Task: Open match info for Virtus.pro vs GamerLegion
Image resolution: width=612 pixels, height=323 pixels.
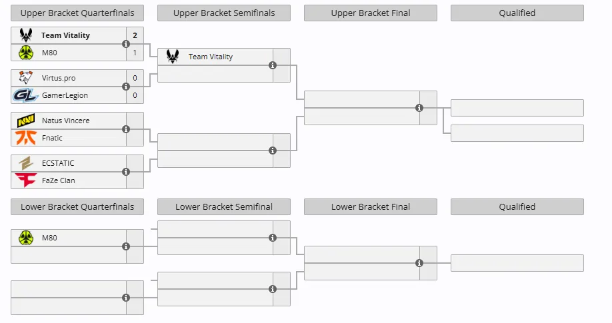Action: coord(126,87)
